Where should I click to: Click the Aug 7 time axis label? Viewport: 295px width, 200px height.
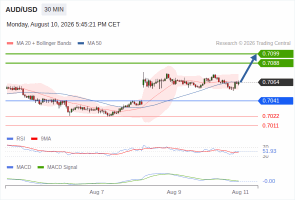(x=96, y=192)
